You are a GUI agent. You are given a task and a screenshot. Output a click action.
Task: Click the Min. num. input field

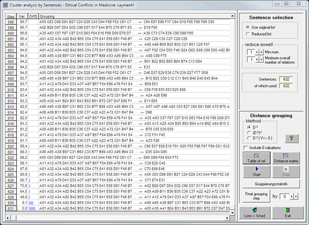pyautogui.click(x=251, y=52)
